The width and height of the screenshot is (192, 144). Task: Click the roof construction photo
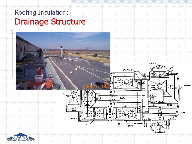pyautogui.click(x=63, y=61)
